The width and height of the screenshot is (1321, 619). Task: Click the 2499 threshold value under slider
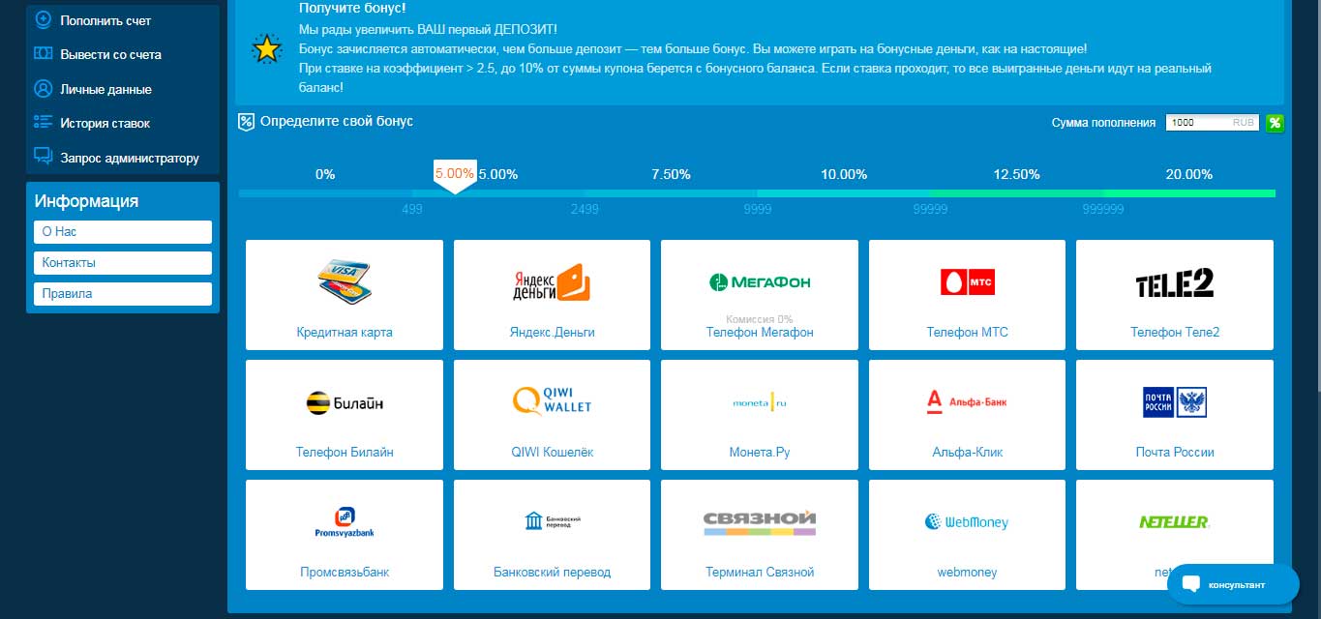[x=585, y=209]
